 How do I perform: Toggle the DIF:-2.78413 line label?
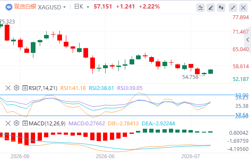(123, 124)
